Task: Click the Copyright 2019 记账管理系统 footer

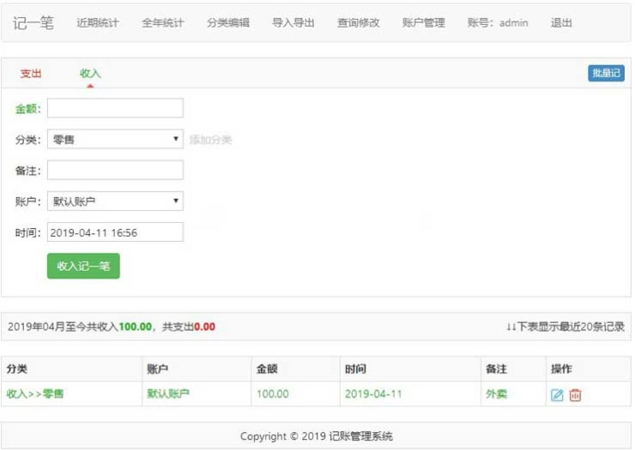Action: (317, 436)
